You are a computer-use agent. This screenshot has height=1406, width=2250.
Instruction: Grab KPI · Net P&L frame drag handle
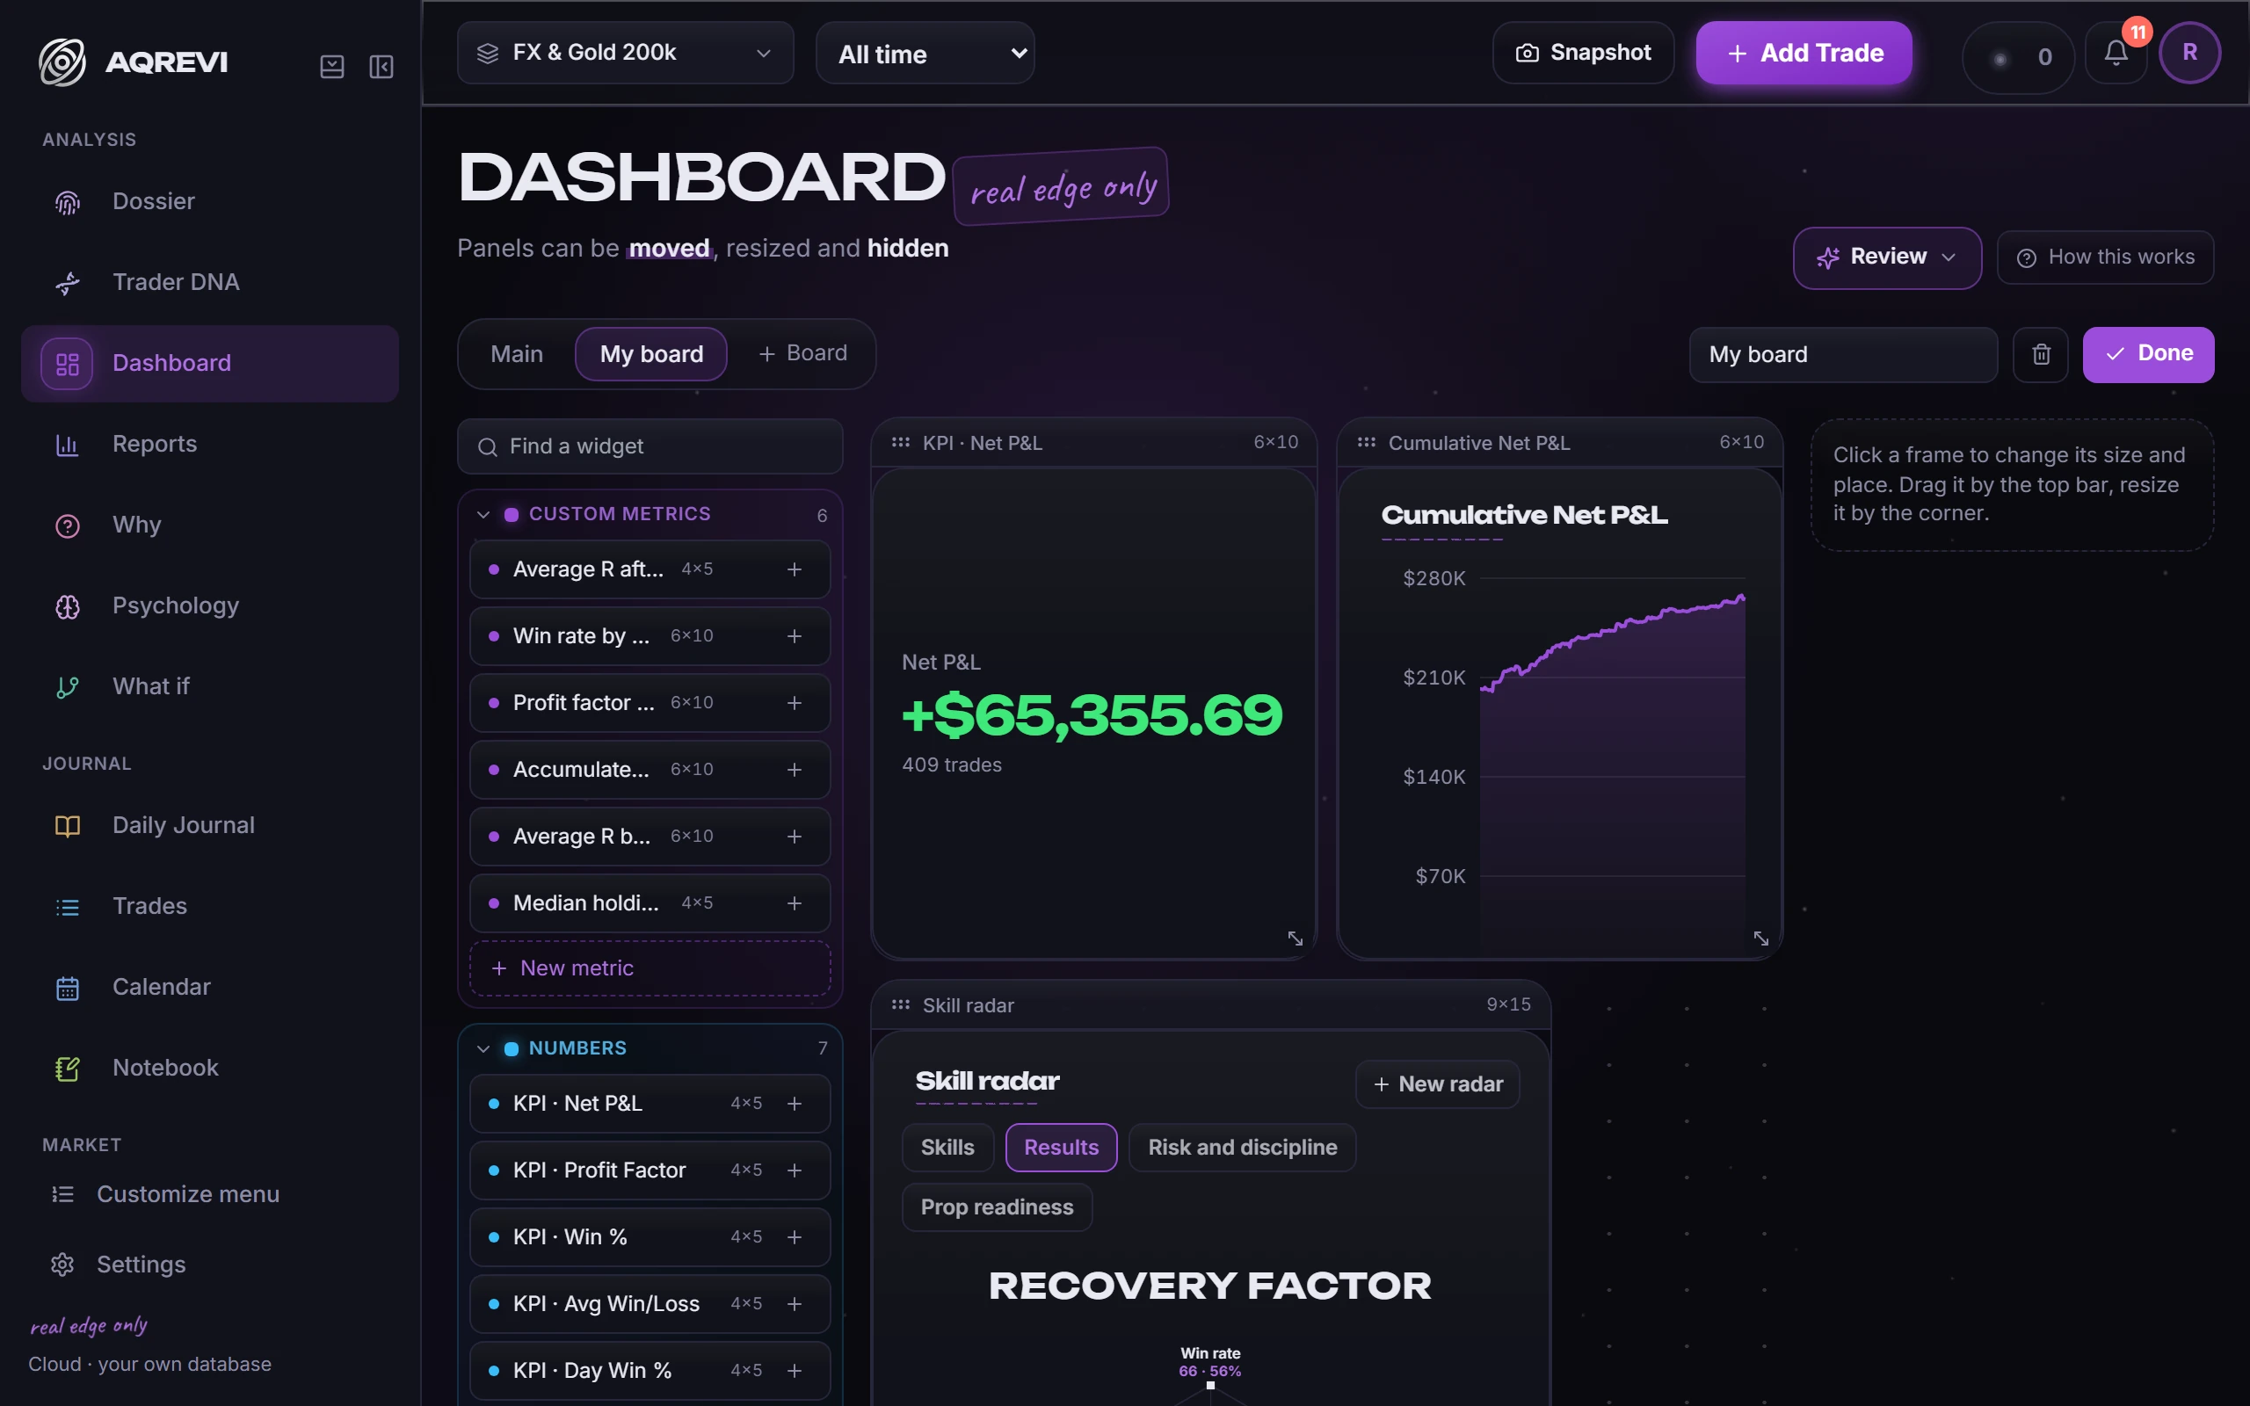(x=900, y=443)
